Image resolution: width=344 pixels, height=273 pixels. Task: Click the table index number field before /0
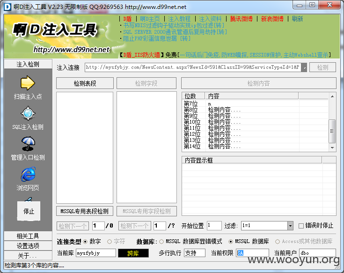(x=98, y=226)
